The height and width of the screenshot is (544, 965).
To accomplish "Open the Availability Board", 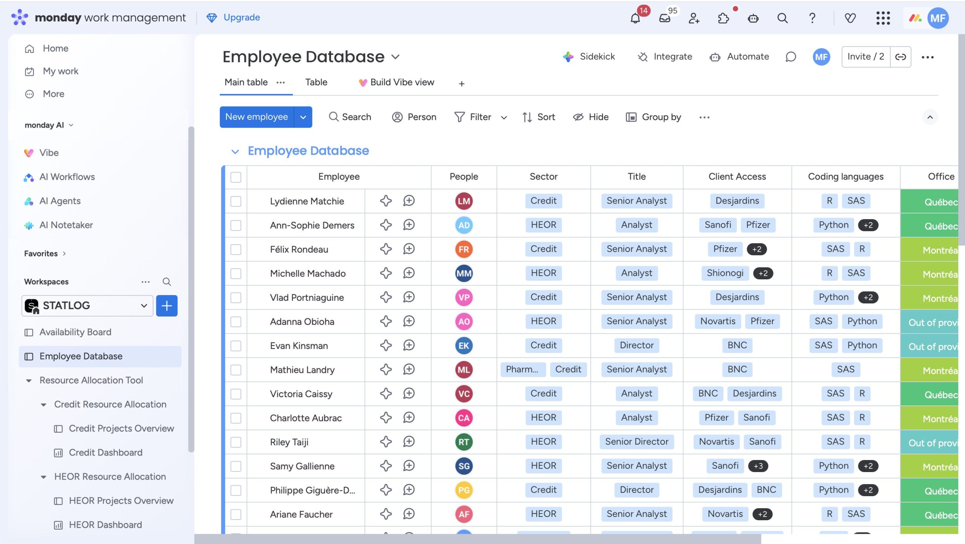I will point(75,332).
